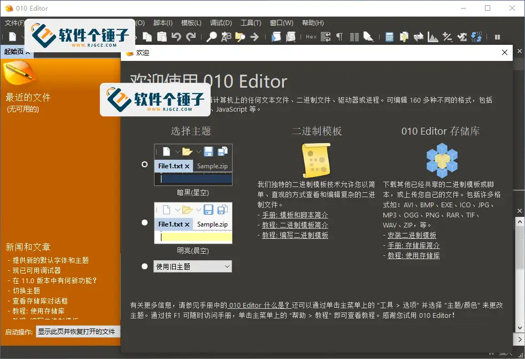Click the pause bars toolbar icon
Viewport: 525px width, 359px height.
tap(498, 37)
